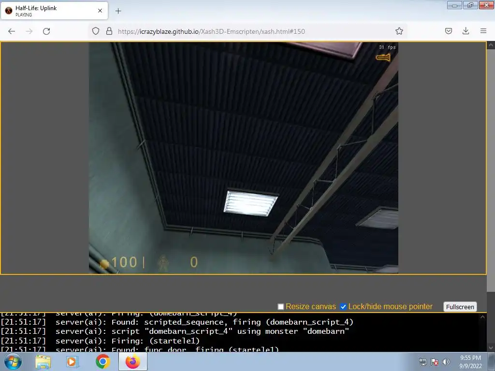
Task: Open the Action Center flag icon
Action: [435, 362]
